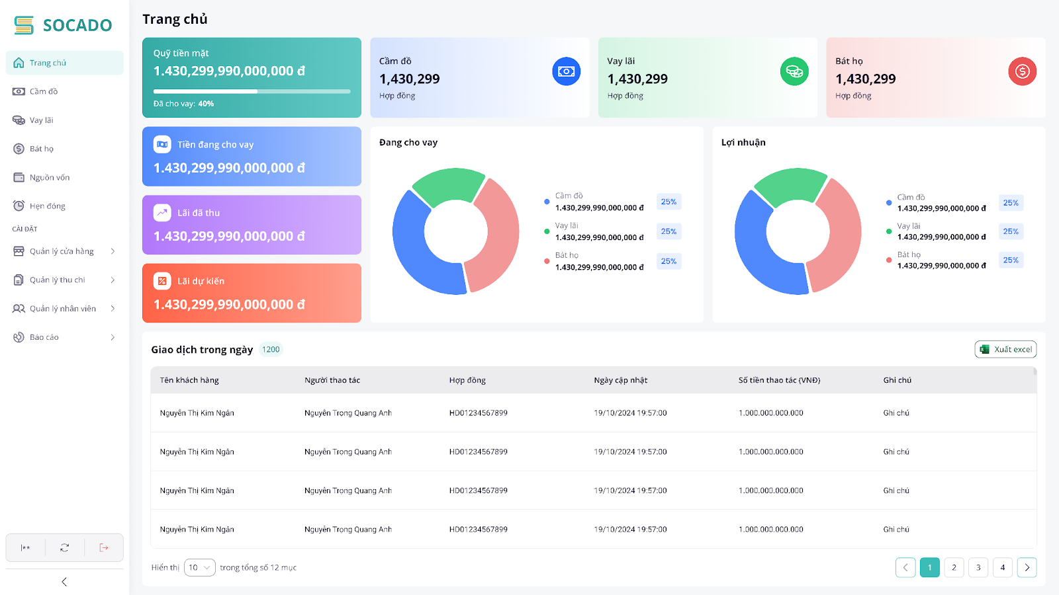The height and width of the screenshot is (595, 1059).
Task: Collapse the sidebar with bottom chevron
Action: 64,582
